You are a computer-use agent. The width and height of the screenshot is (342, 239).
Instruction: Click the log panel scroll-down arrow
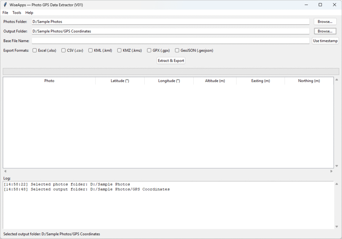coord(336,227)
